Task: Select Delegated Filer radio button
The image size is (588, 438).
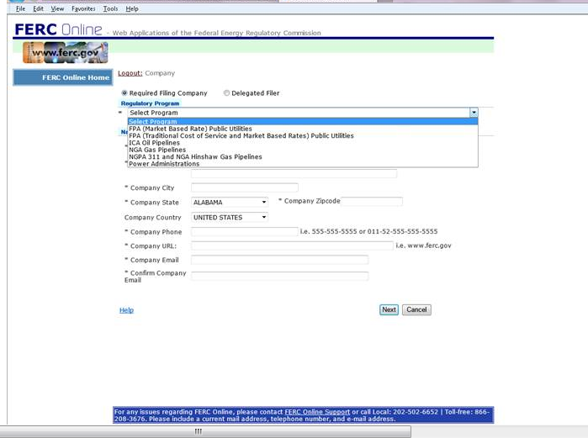Action: pos(226,93)
